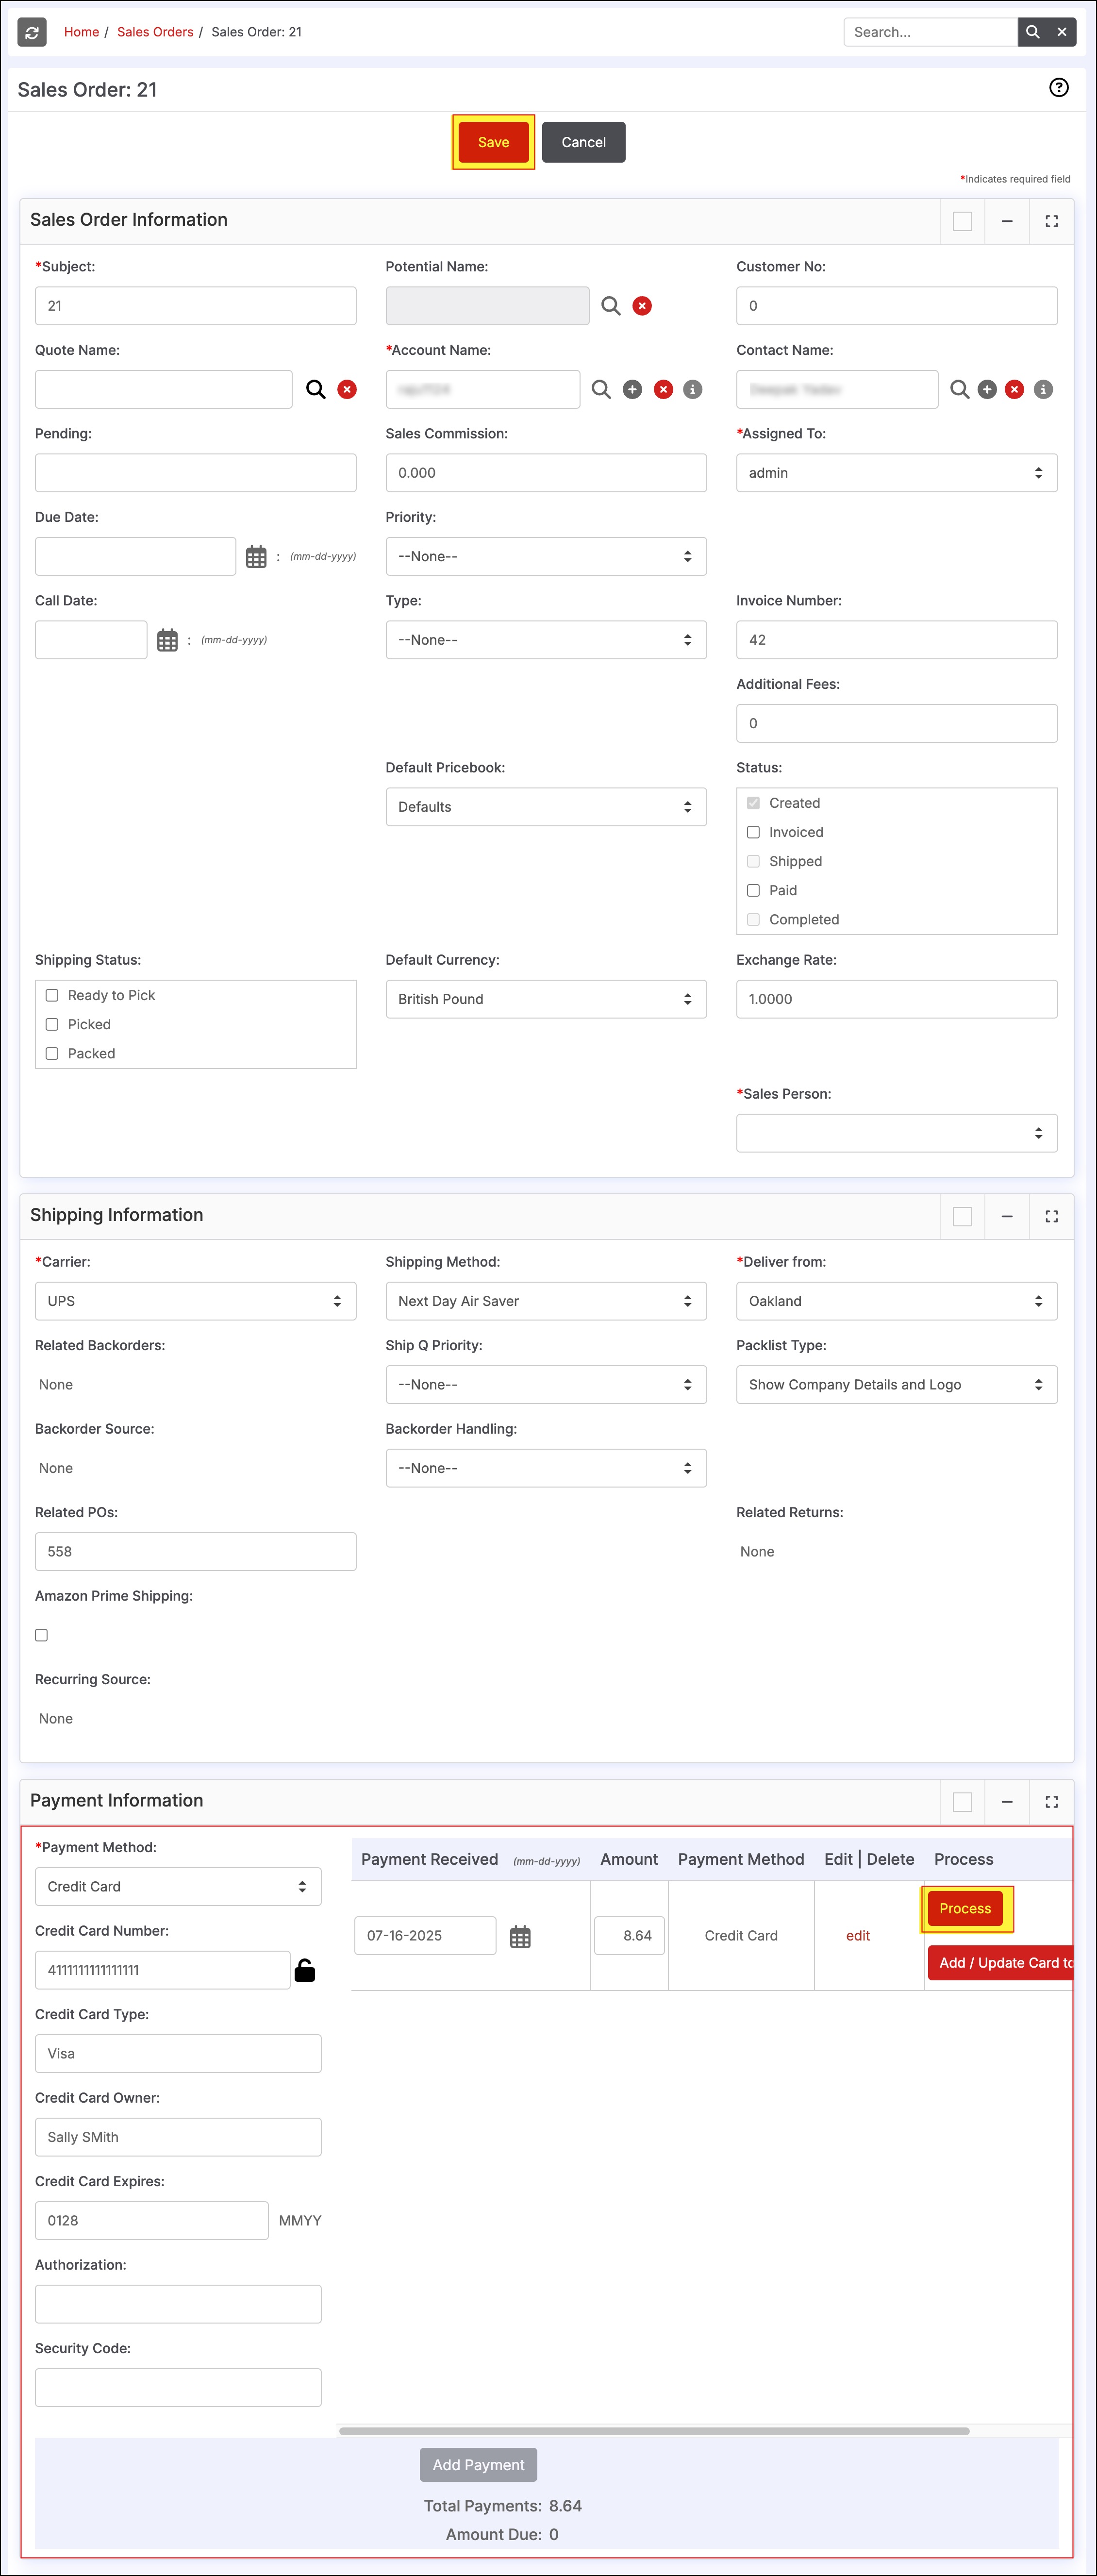
Task: Open the Deliver from dropdown
Action: point(897,1301)
